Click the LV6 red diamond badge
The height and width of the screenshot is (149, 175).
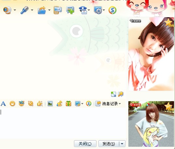coord(135,105)
